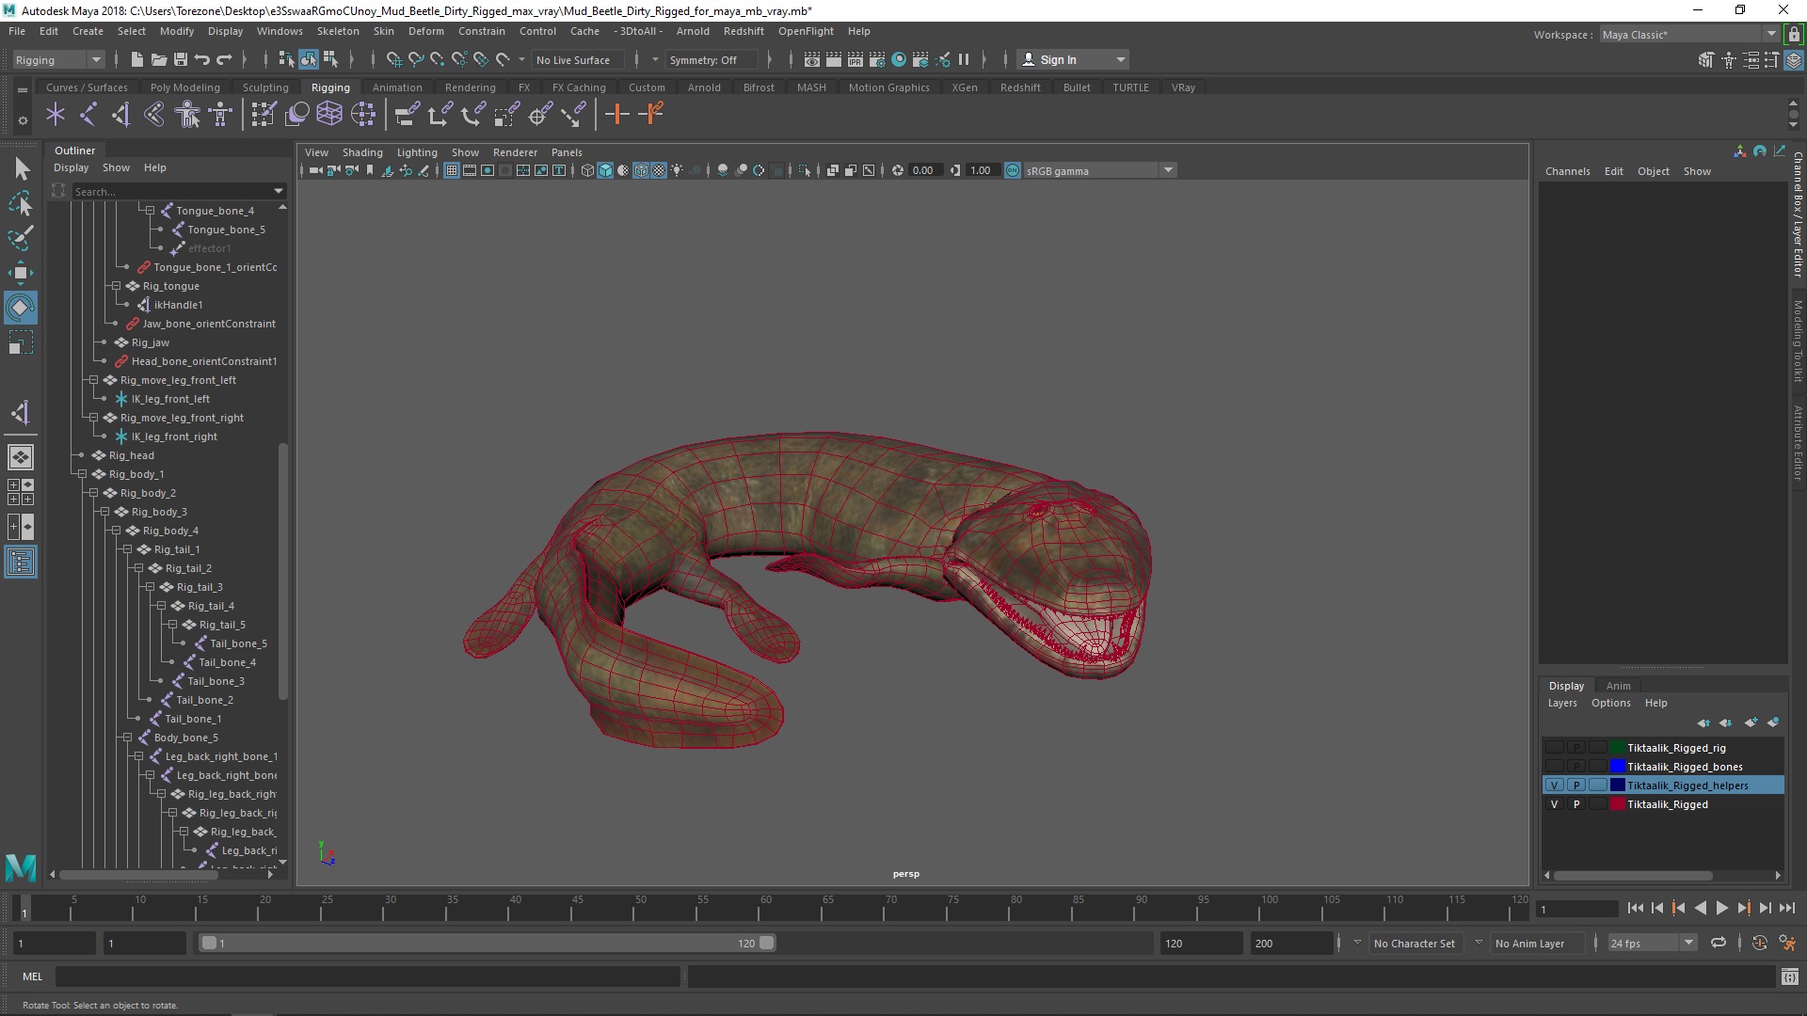Click the sRGB gamma color selector
Screen dimensions: 1807x1016
point(1092,170)
